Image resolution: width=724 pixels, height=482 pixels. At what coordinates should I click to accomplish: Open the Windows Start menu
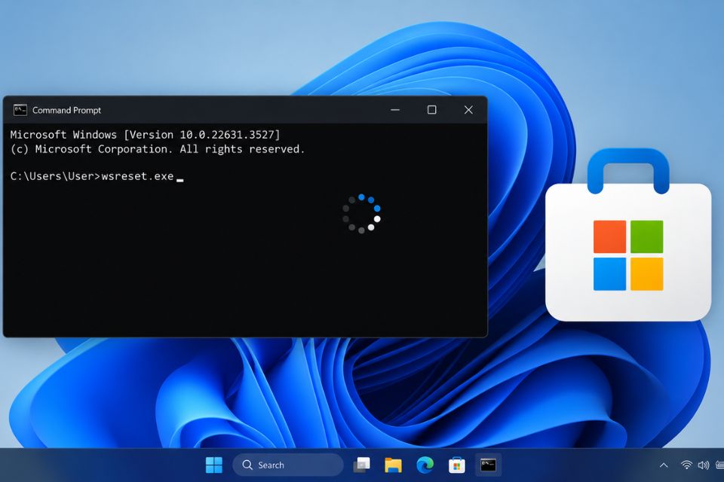213,465
